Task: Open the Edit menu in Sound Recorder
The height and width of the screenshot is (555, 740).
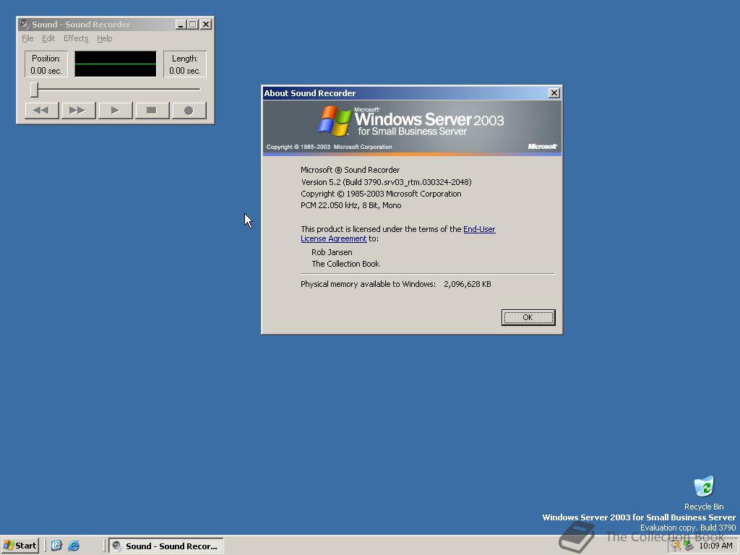Action: click(48, 38)
